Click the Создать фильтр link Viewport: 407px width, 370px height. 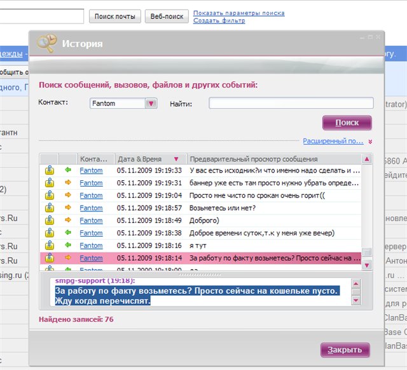[219, 20]
